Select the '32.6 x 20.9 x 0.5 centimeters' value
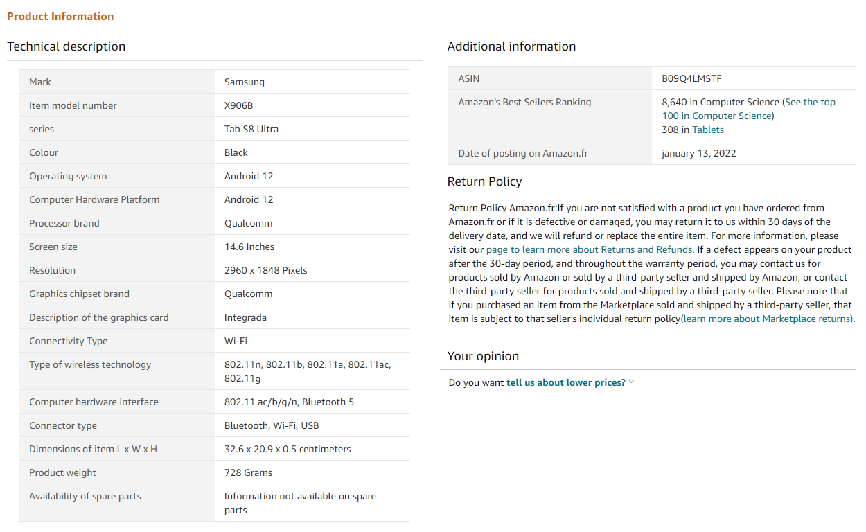 pos(288,449)
